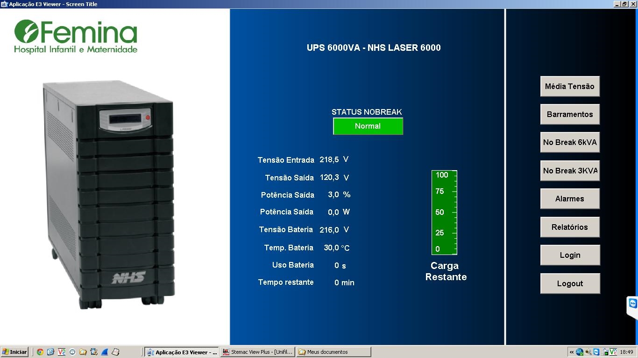Click the Carga Restante caption
This screenshot has height=358, width=638.
coord(446,271)
